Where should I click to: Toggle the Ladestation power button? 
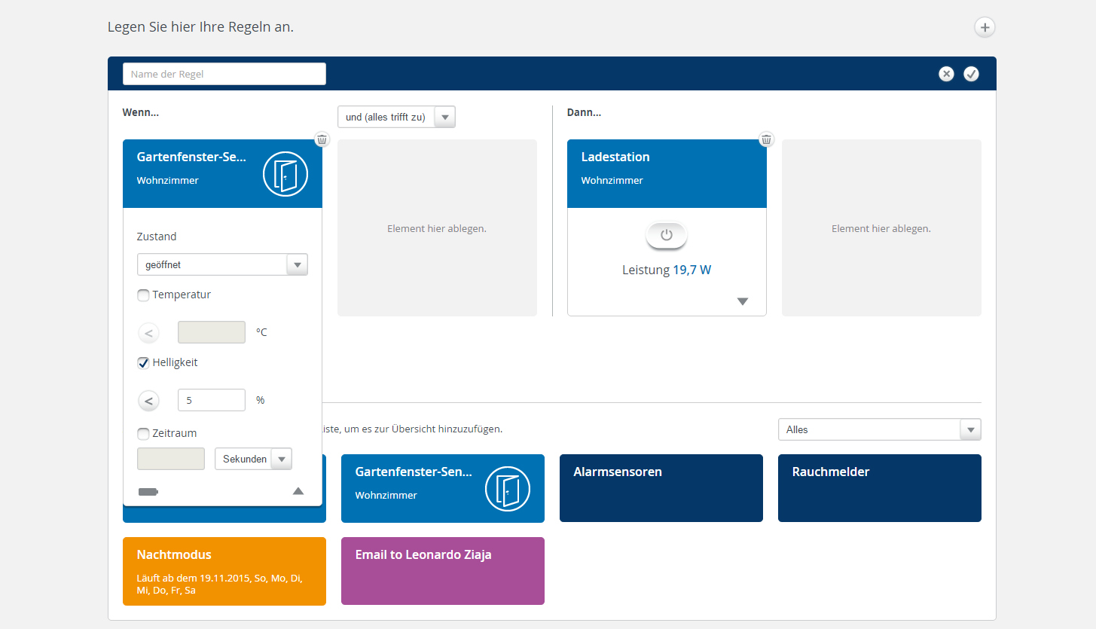coord(667,235)
